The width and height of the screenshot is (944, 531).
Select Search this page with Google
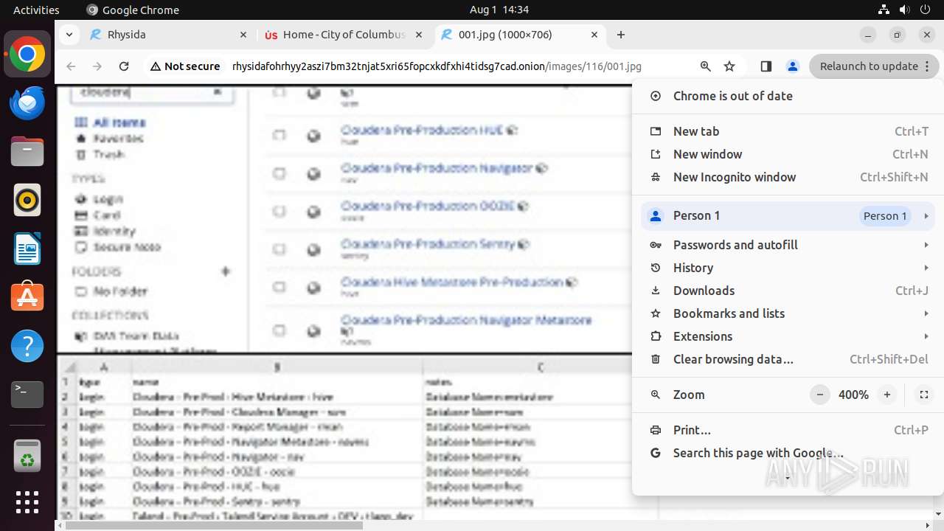click(788, 453)
